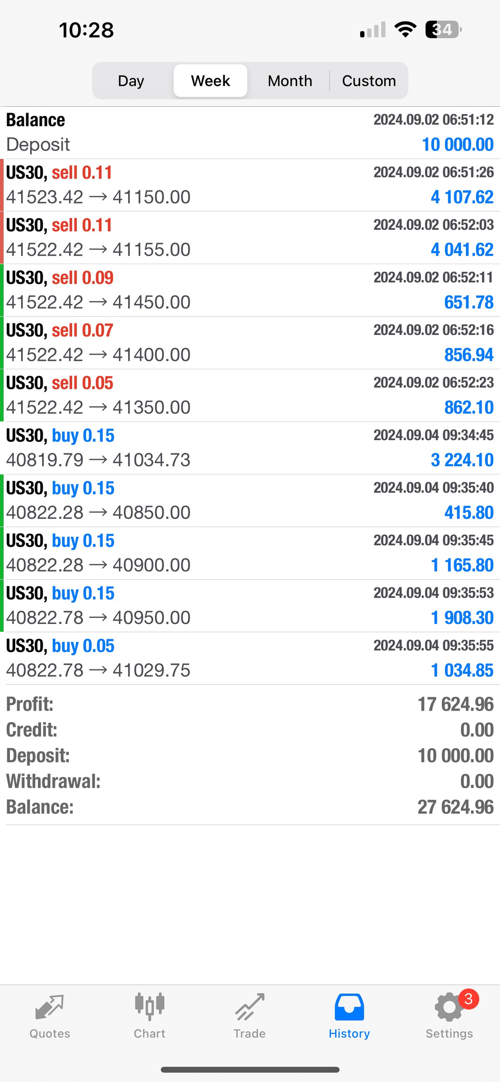Open Settings gear icon

point(449,1007)
